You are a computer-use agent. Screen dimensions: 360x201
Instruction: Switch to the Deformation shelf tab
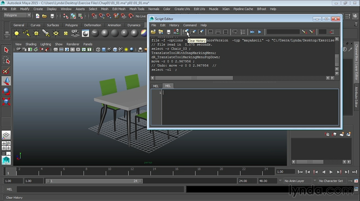pos(92,25)
